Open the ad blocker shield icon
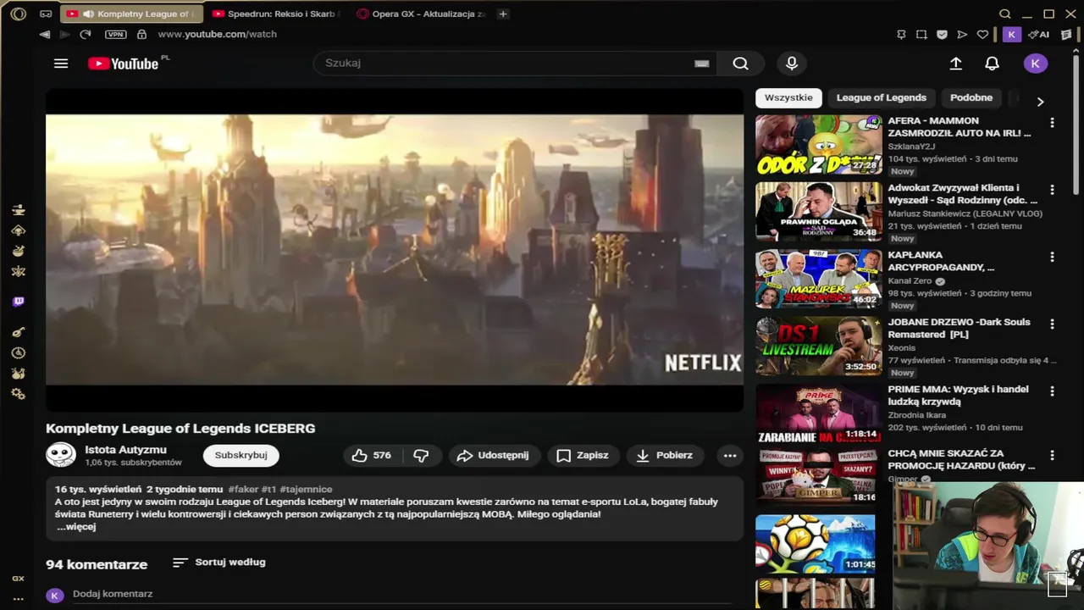 [942, 35]
